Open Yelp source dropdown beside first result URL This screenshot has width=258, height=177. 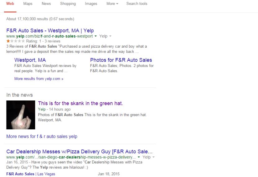[105, 36]
